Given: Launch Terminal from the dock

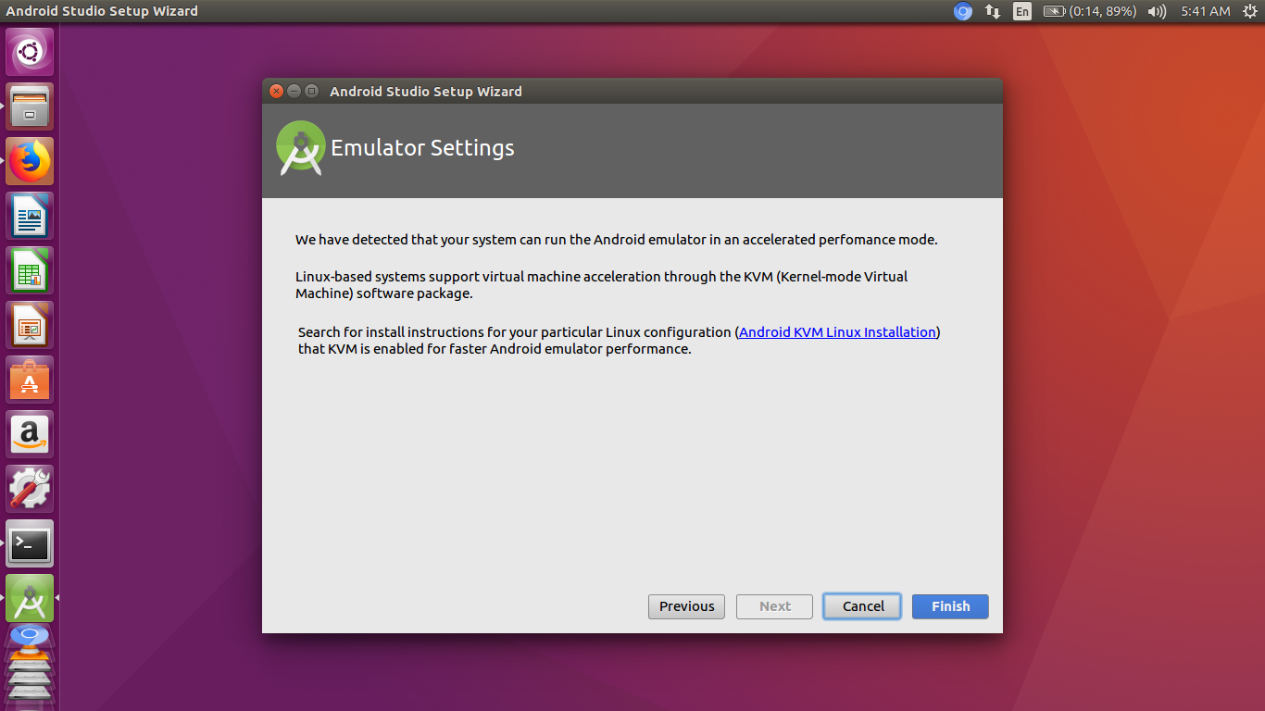Looking at the screenshot, I should (30, 543).
